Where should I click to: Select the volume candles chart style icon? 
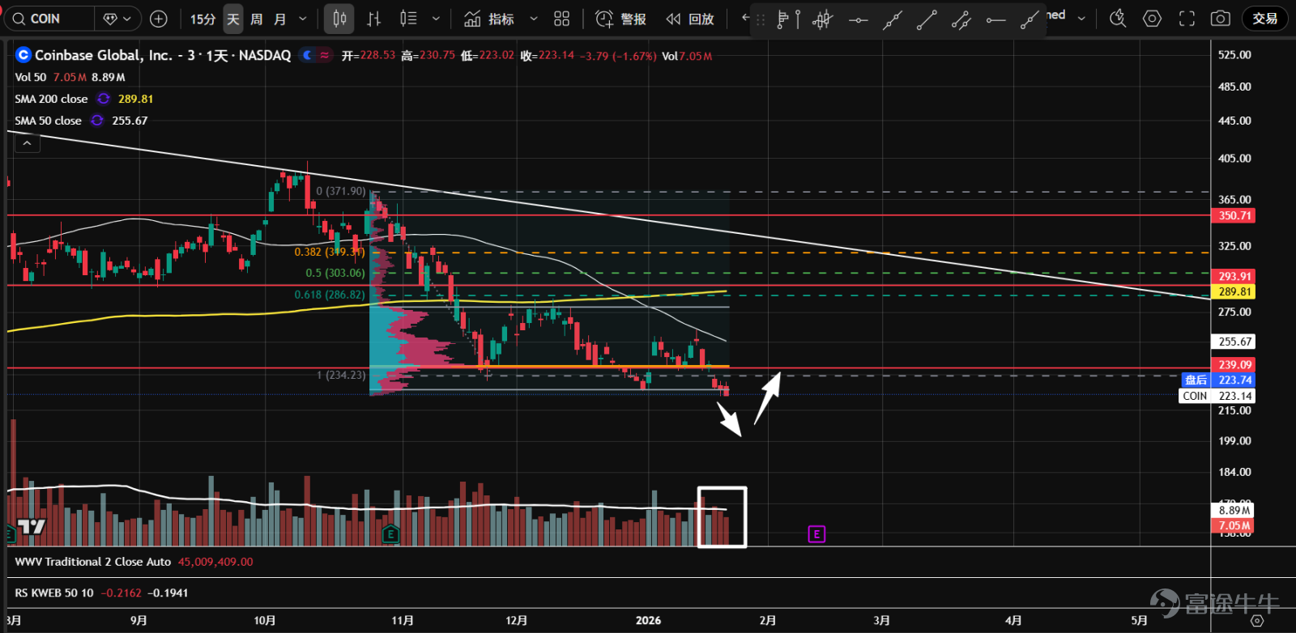(409, 19)
